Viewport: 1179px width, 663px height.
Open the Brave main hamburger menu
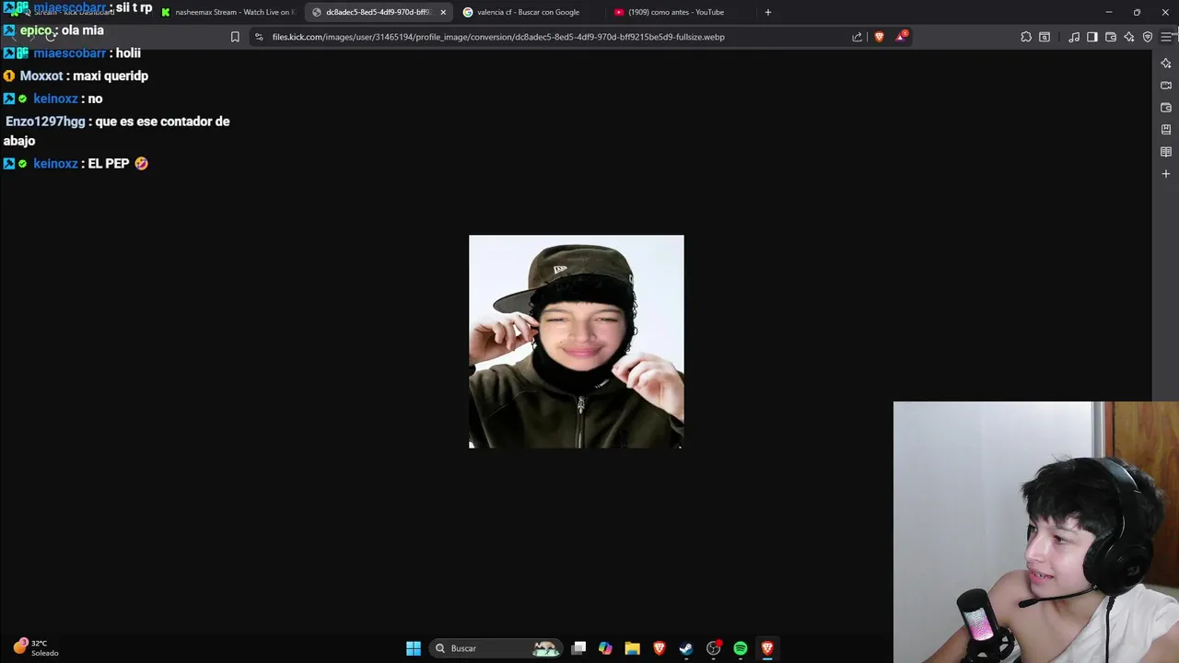pyautogui.click(x=1167, y=37)
